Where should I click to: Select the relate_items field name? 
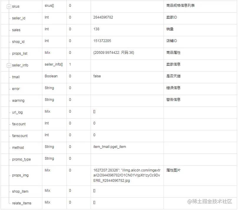(x=22, y=203)
